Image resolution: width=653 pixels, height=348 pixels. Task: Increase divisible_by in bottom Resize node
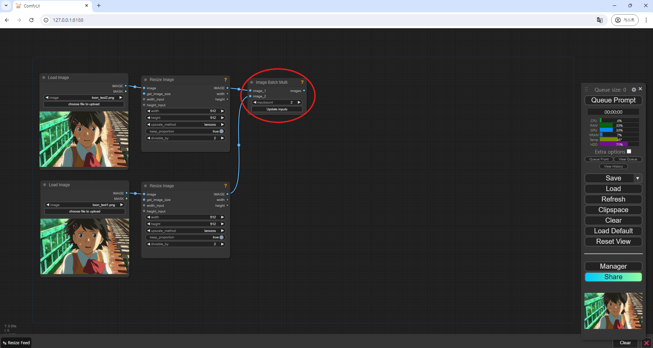click(x=222, y=244)
